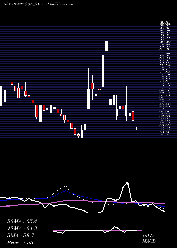Screen dimensions: 177x248
Task: Click the MACD inset chart panel
Action: [x=97, y=230]
